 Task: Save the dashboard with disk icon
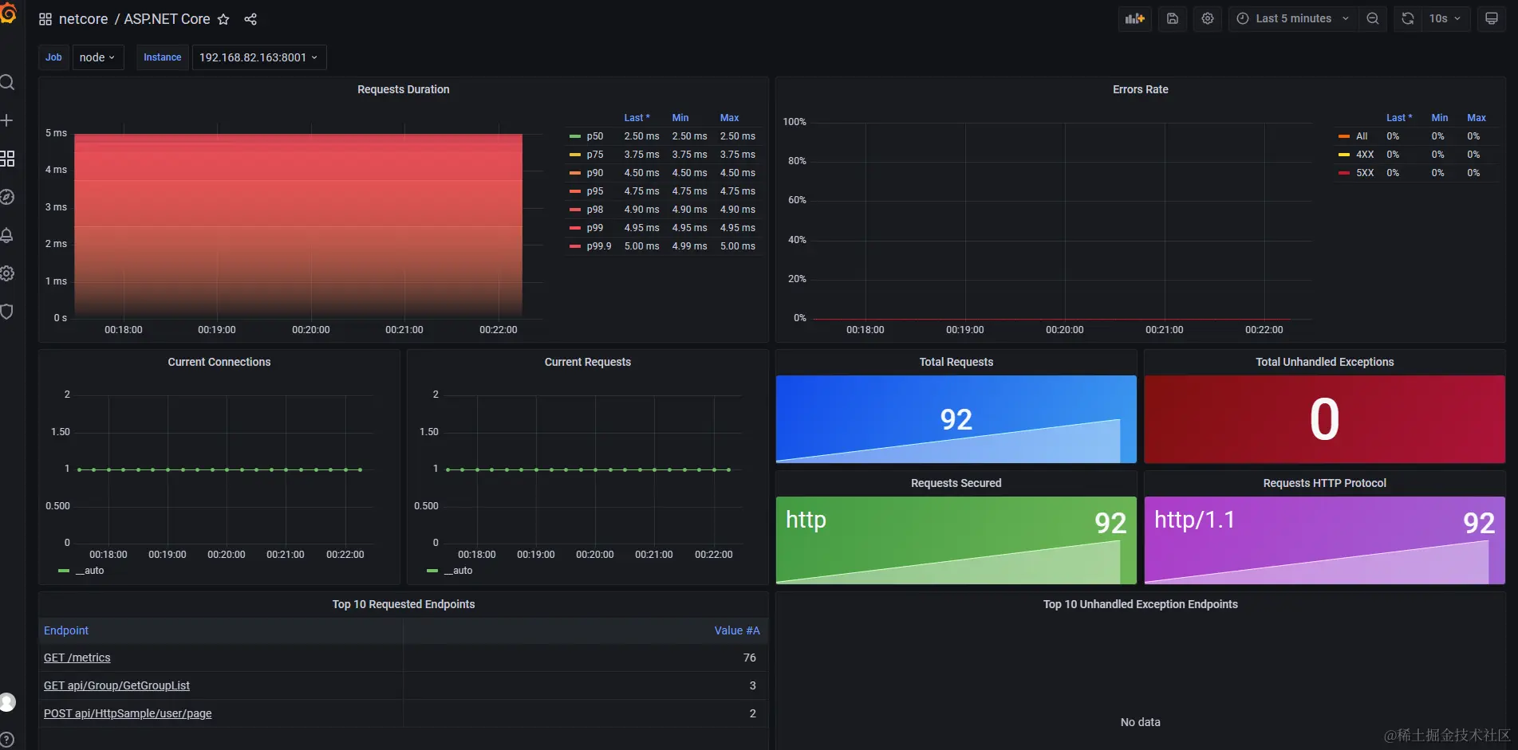(1173, 18)
